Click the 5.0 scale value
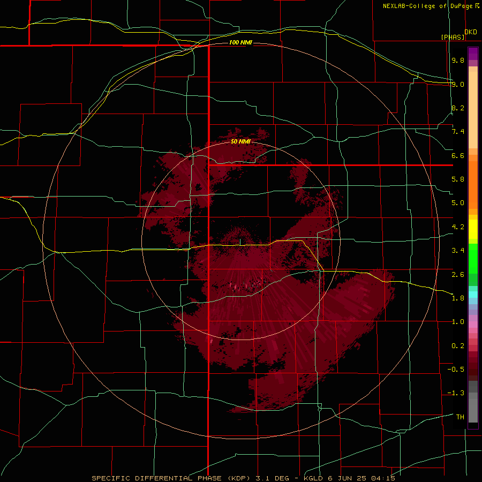Image resolution: width=482 pixels, height=482 pixels. pyautogui.click(x=458, y=203)
